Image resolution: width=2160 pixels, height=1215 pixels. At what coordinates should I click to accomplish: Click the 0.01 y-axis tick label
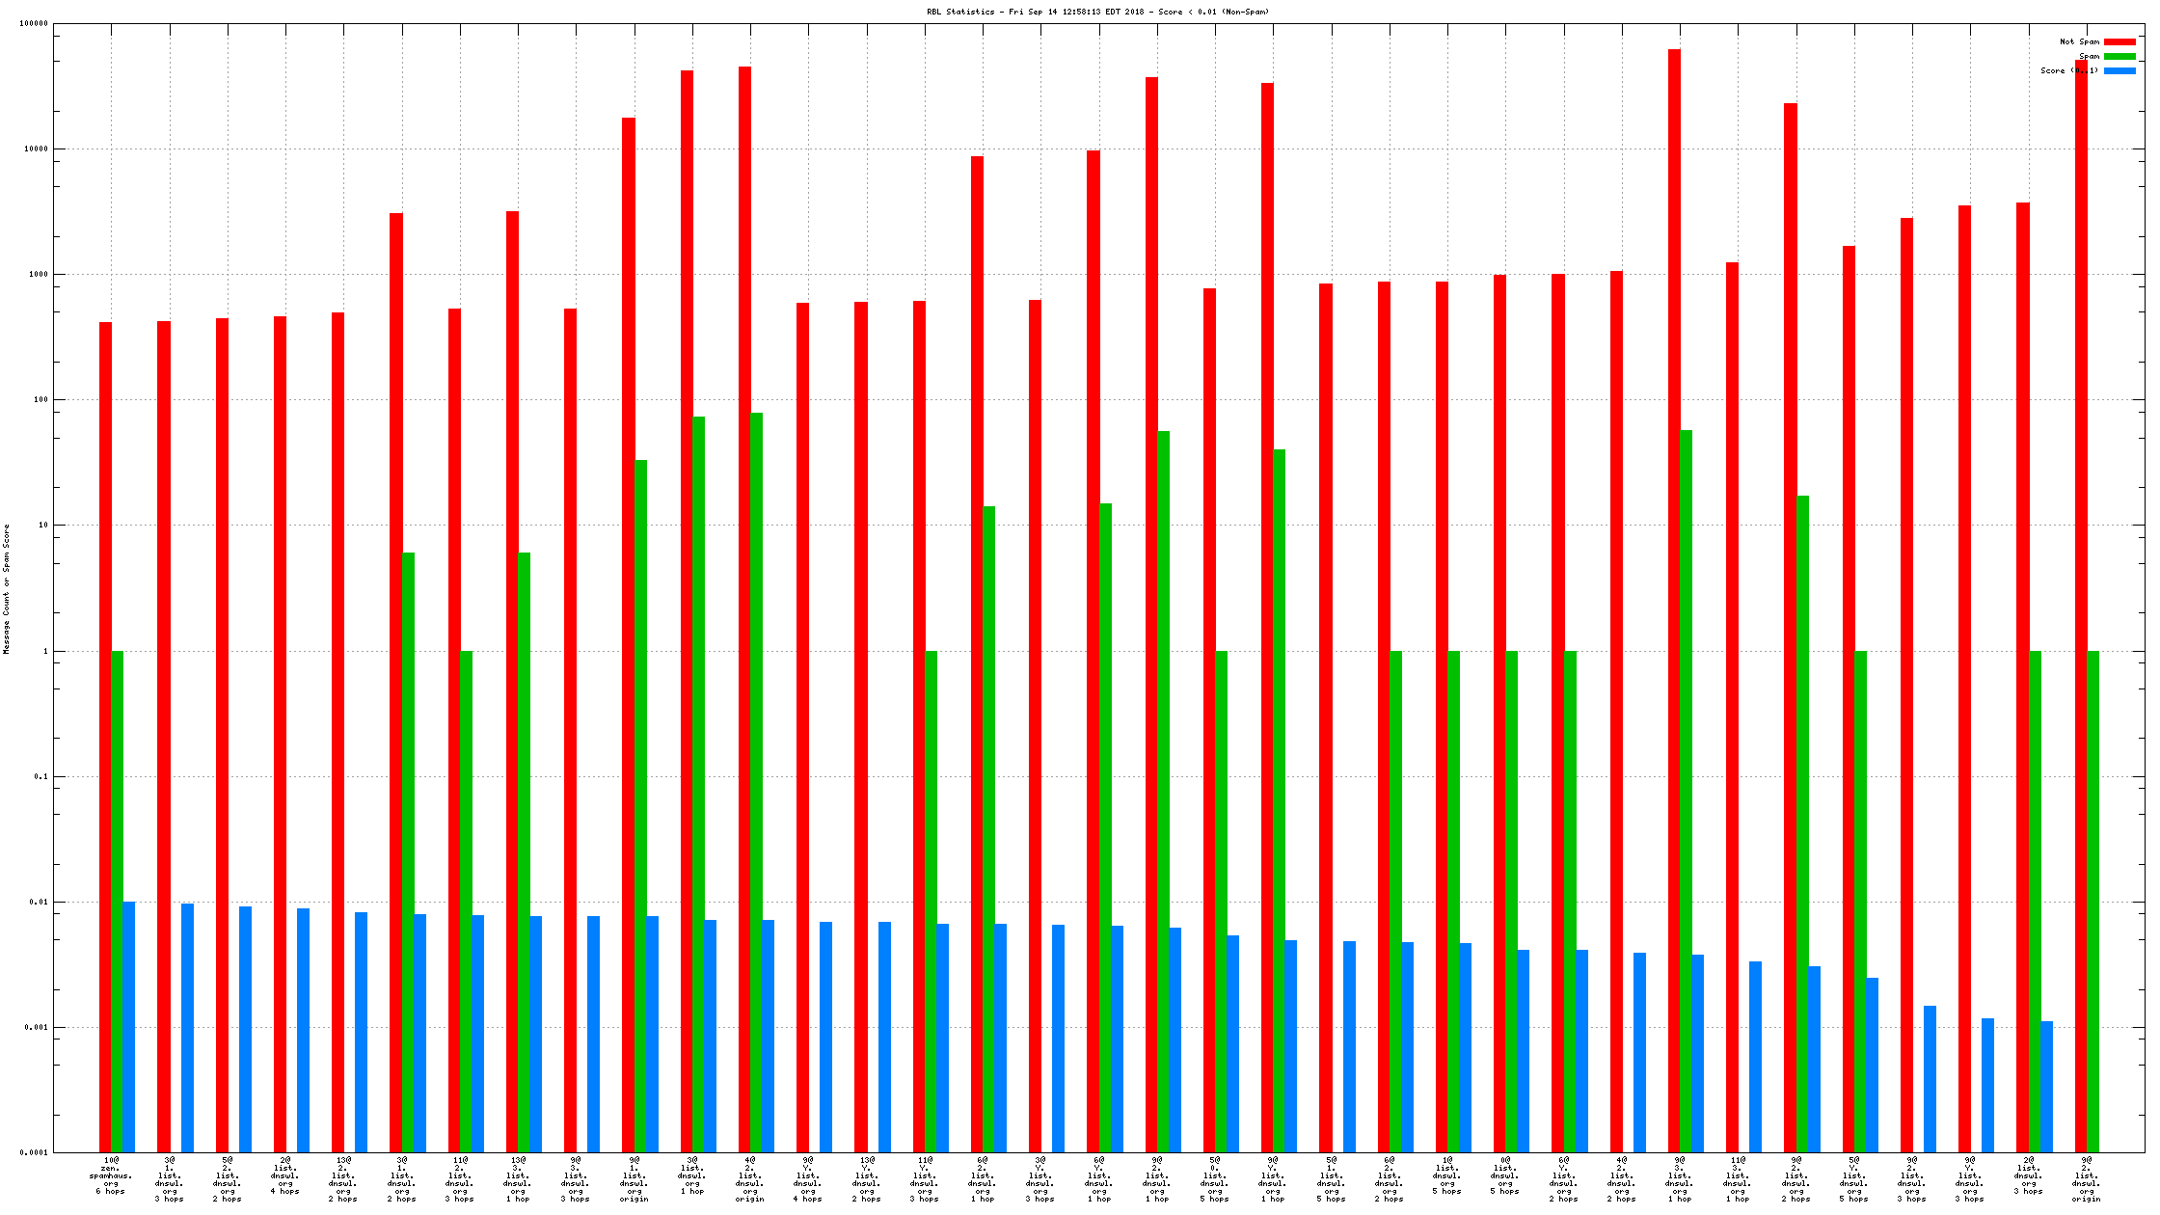point(39,903)
